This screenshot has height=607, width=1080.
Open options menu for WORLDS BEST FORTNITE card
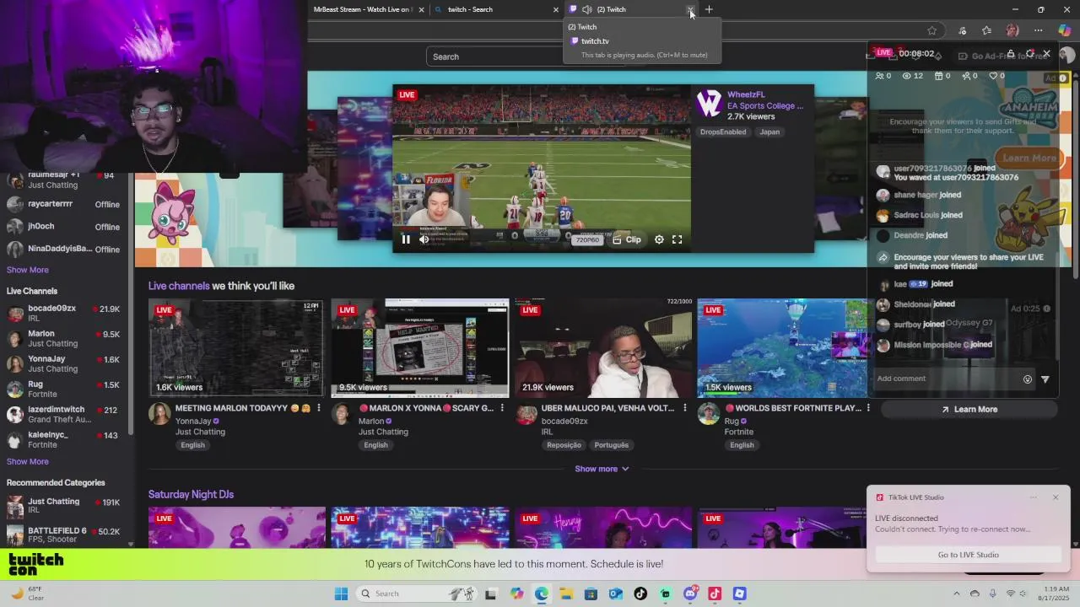tap(868, 408)
